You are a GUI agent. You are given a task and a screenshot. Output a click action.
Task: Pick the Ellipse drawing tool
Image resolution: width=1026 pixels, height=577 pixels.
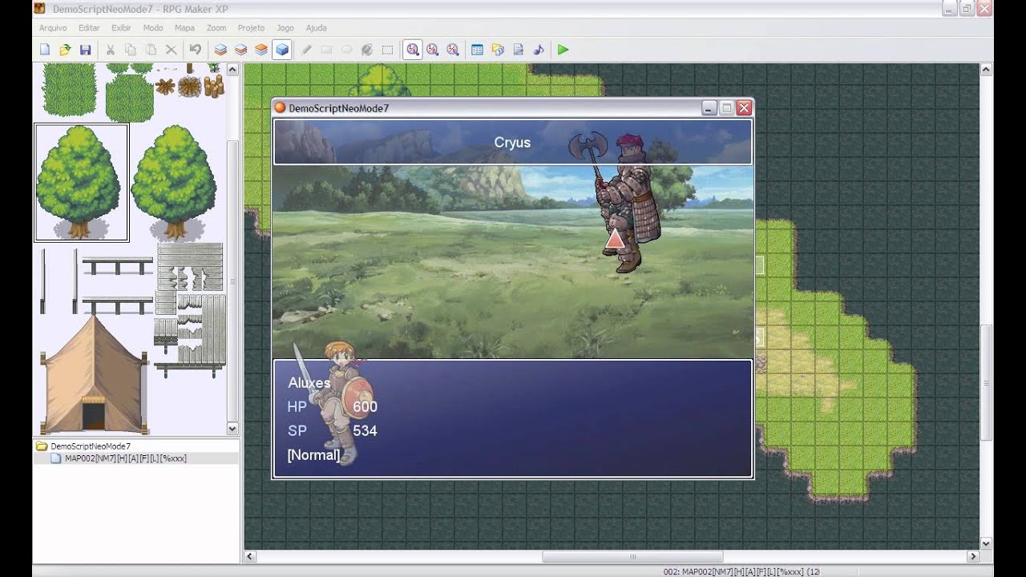click(346, 50)
